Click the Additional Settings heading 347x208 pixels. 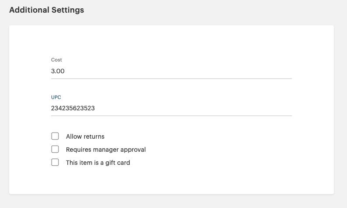[x=46, y=10]
